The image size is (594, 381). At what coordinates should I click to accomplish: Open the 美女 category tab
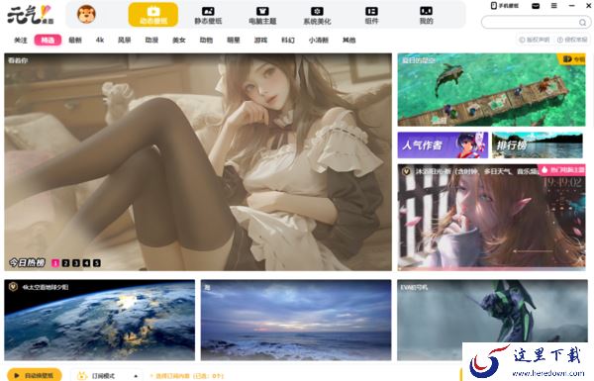(x=179, y=40)
